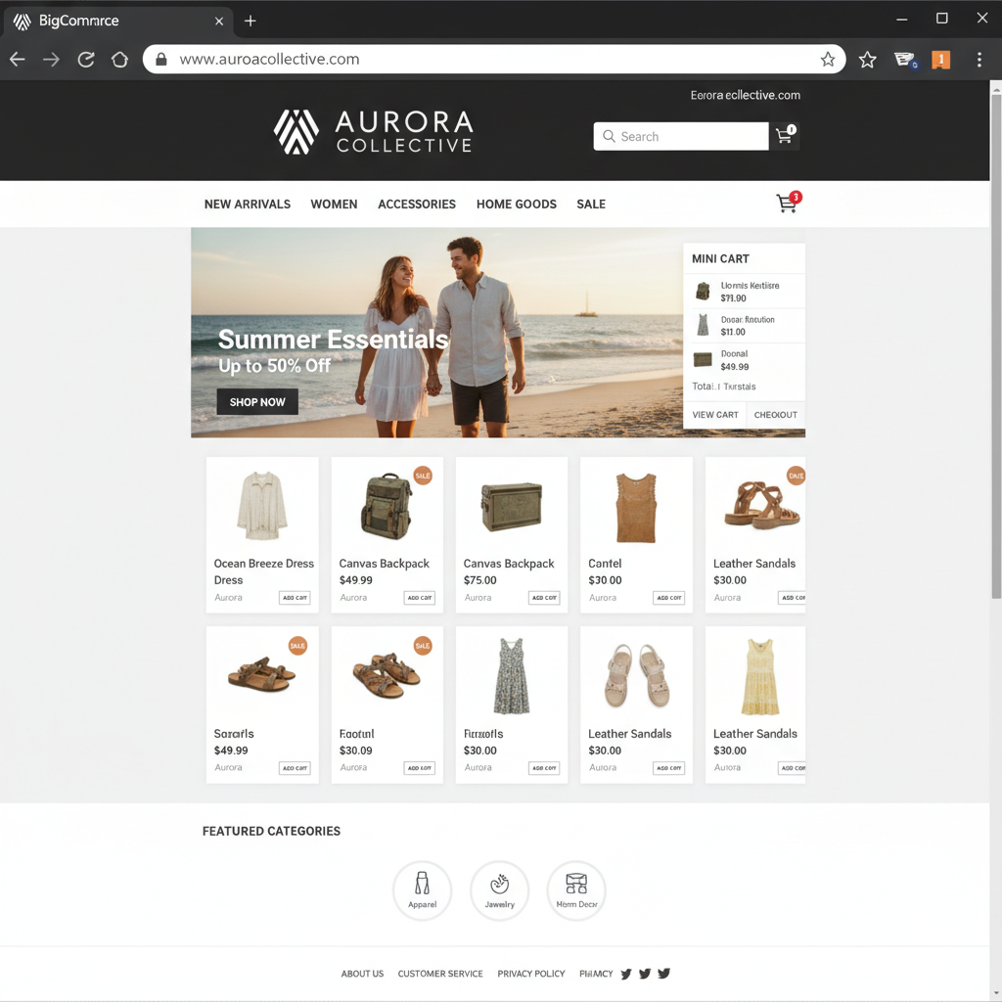Click the Home Decor category icon

576,889
